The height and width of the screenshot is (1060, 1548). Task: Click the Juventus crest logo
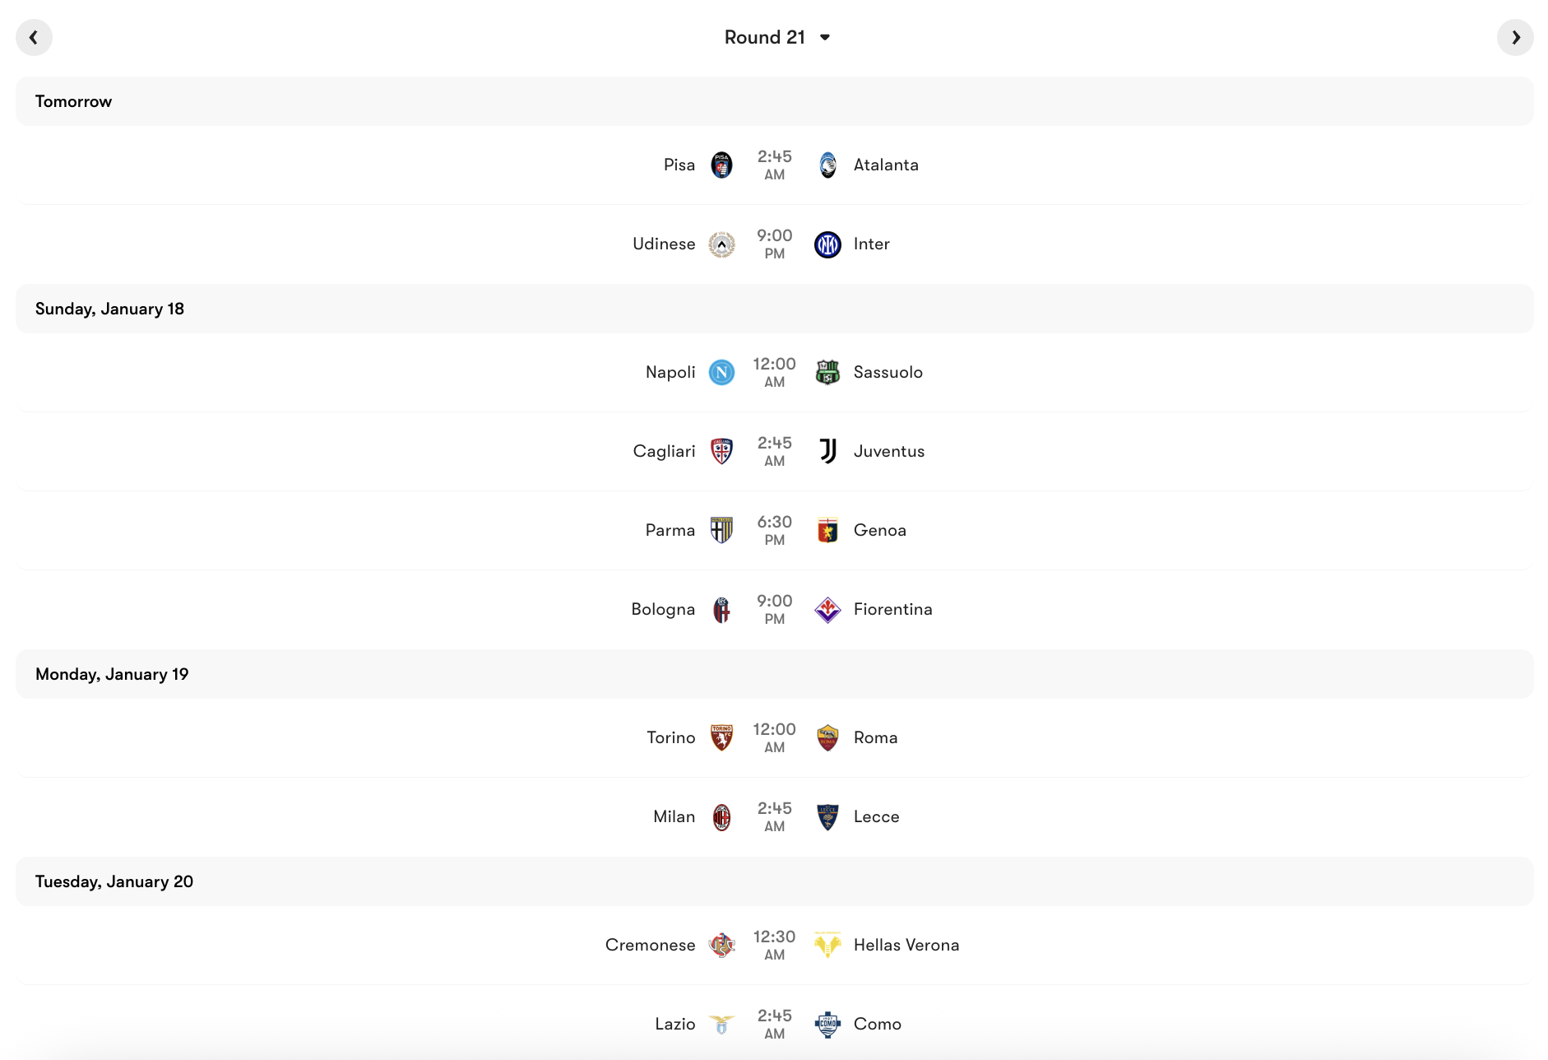coord(827,451)
